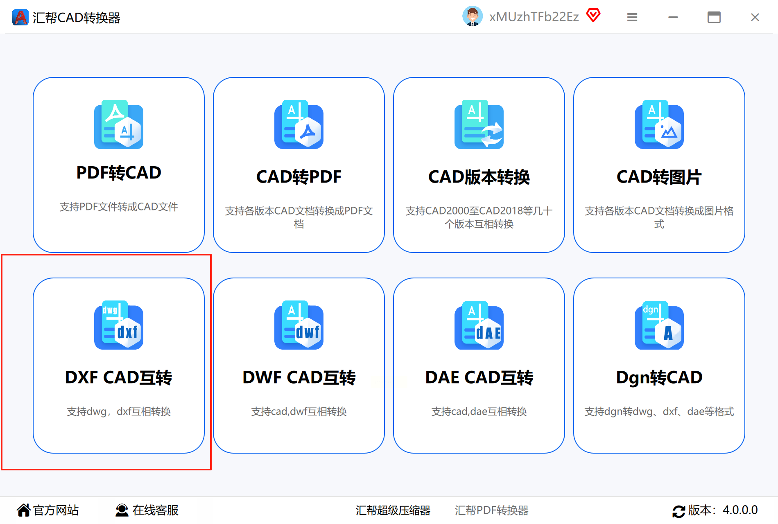The height and width of the screenshot is (524, 778).
Task: Launch the CAD版本转换 icon
Action: (479, 124)
